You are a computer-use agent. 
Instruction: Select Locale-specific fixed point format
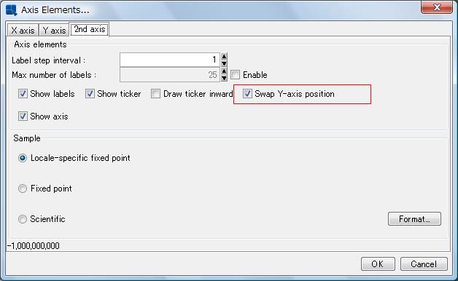point(23,158)
